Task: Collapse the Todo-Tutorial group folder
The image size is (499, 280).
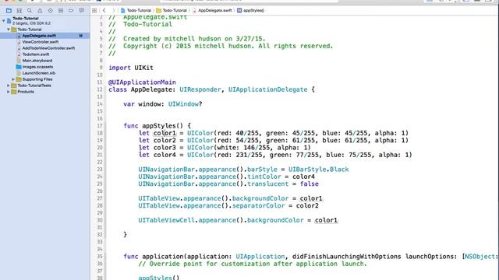Action: [x=9, y=30]
